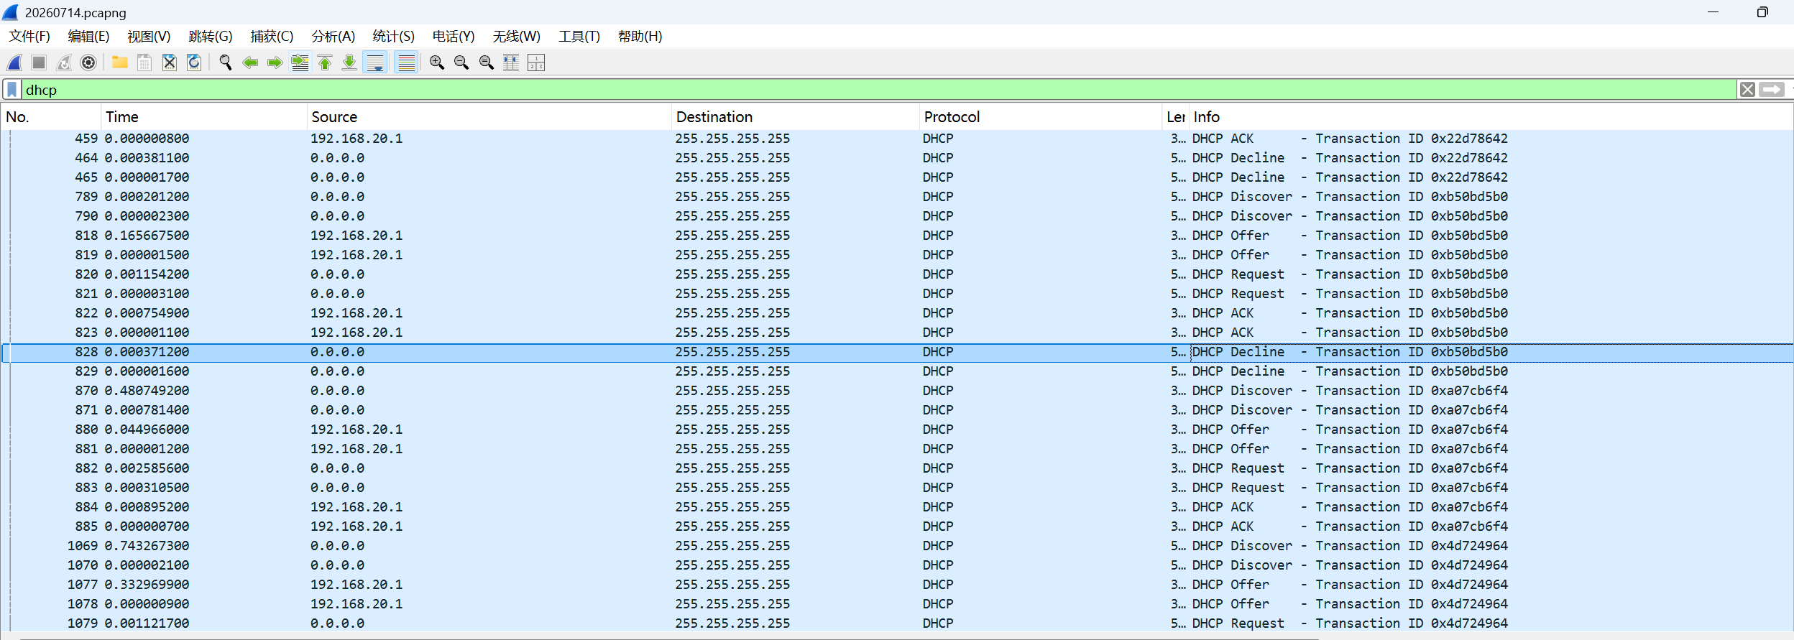Screen dimensions: 1794x640
Task: Sort by the Protocol column header
Action: tap(1041, 117)
